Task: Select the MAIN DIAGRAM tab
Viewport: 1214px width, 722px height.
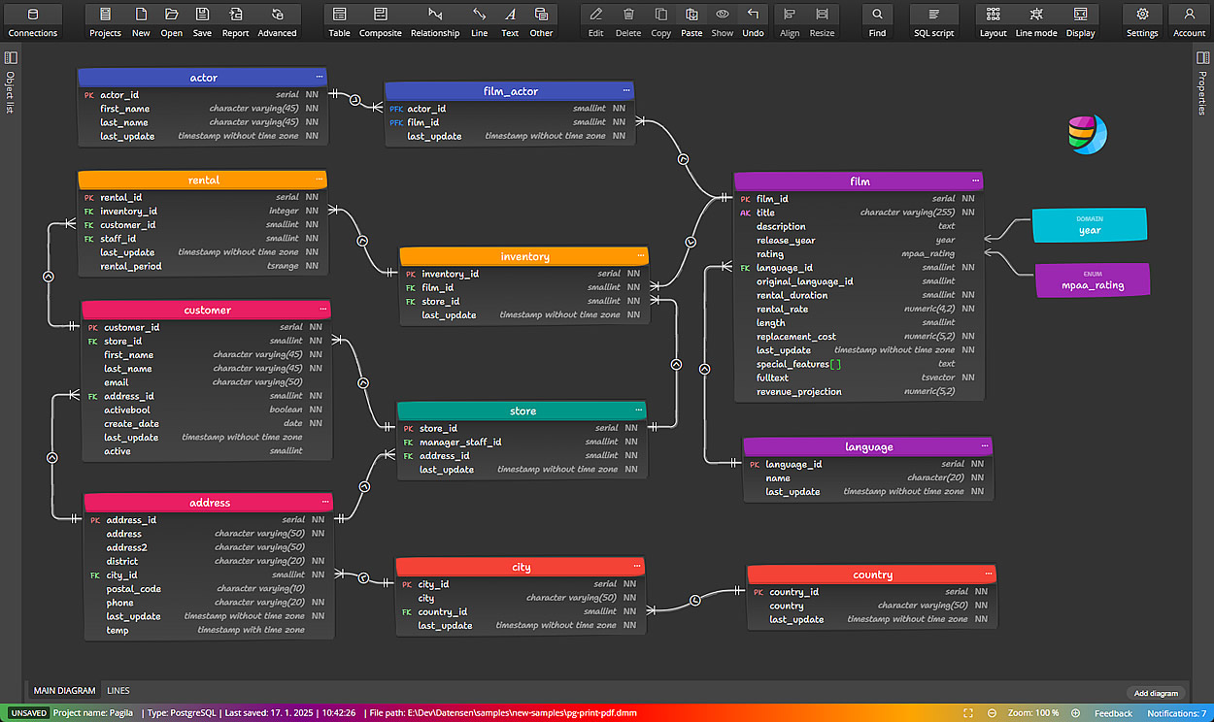Action: [x=64, y=691]
